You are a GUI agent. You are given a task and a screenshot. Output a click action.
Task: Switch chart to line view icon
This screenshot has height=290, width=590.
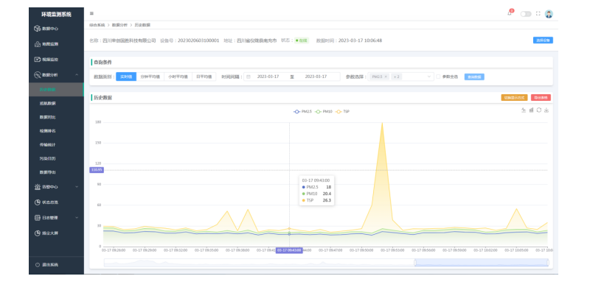coord(524,110)
